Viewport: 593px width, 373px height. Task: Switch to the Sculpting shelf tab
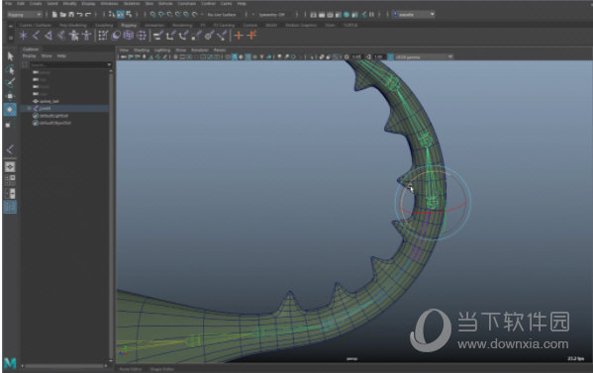pyautogui.click(x=104, y=26)
